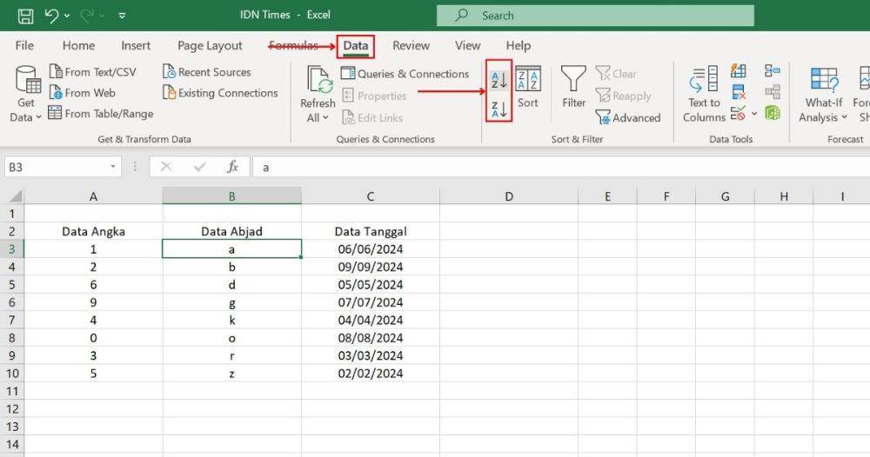
Task: Click into the Search box
Action: click(x=595, y=16)
